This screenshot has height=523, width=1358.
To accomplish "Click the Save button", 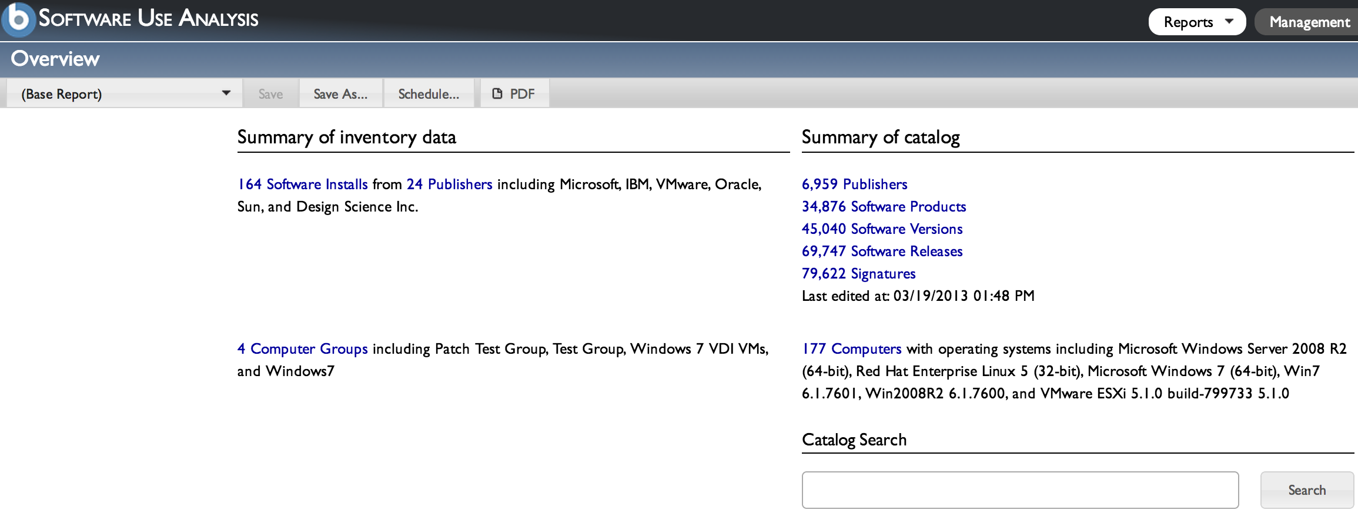I will point(270,94).
